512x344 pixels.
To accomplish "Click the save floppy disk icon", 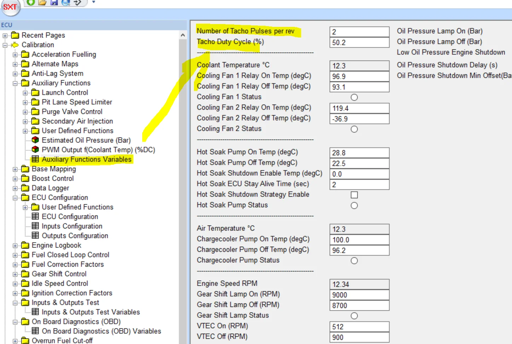I will pyautogui.click(x=54, y=2).
